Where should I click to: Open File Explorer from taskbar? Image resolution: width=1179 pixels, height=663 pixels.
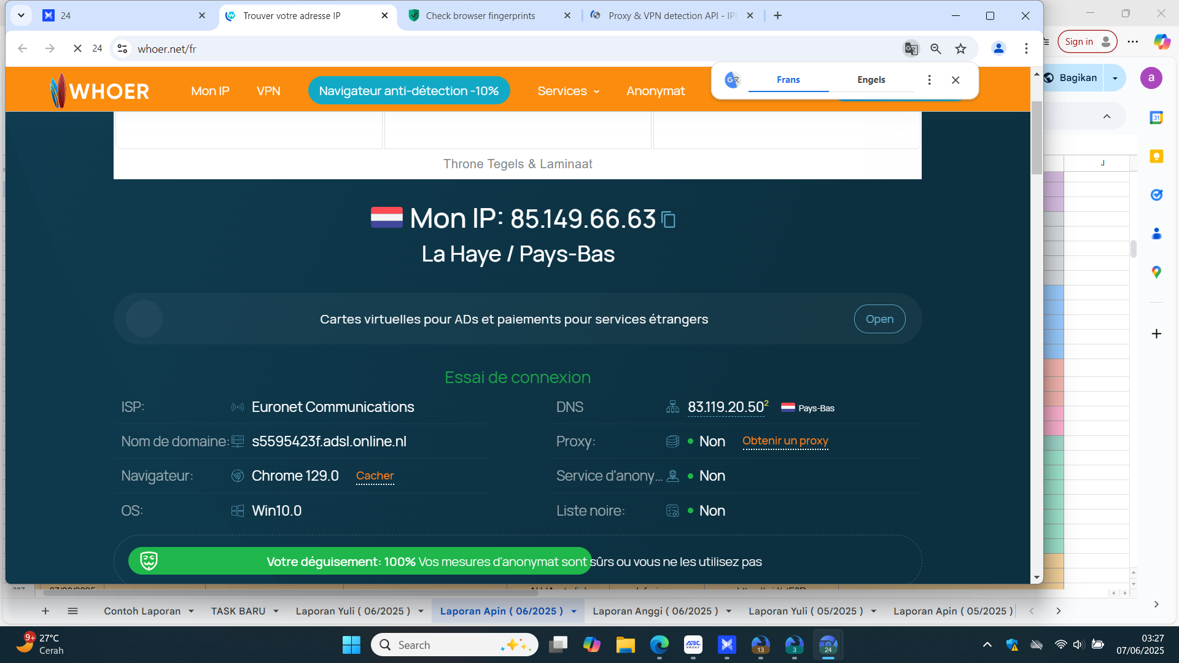click(x=625, y=645)
